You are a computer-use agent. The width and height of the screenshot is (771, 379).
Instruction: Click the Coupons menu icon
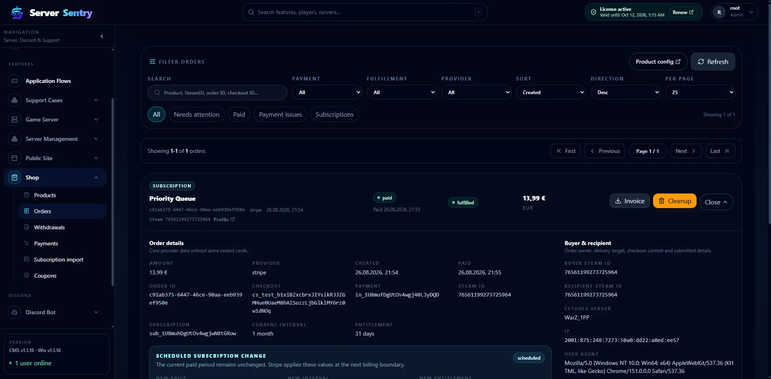pyautogui.click(x=27, y=276)
